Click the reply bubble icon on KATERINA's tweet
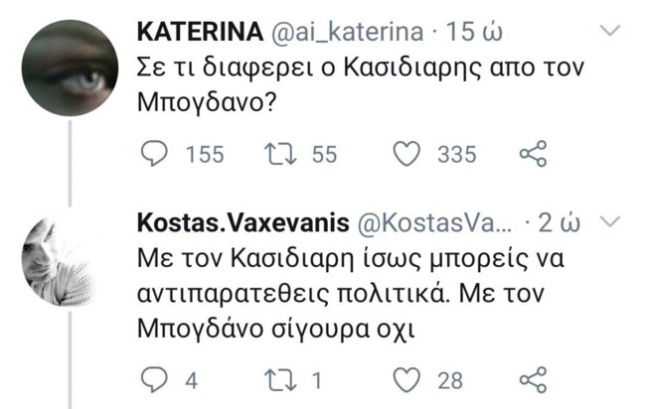This screenshot has height=409, width=646. [x=153, y=154]
